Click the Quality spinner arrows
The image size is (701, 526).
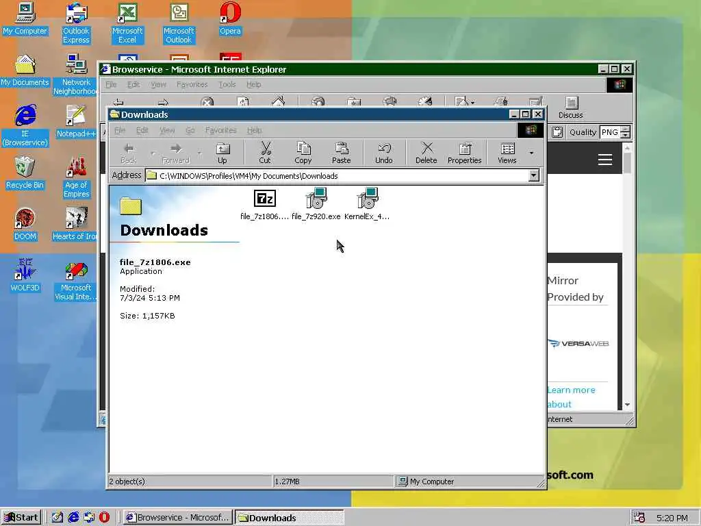coord(626,132)
